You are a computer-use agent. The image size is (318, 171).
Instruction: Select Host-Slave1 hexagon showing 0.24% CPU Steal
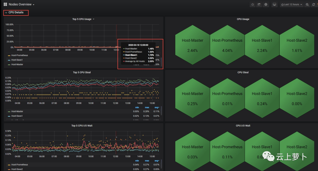click(262, 98)
